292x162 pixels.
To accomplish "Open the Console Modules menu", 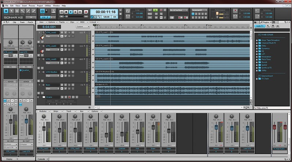I will pyautogui.click(x=44, y=111).
